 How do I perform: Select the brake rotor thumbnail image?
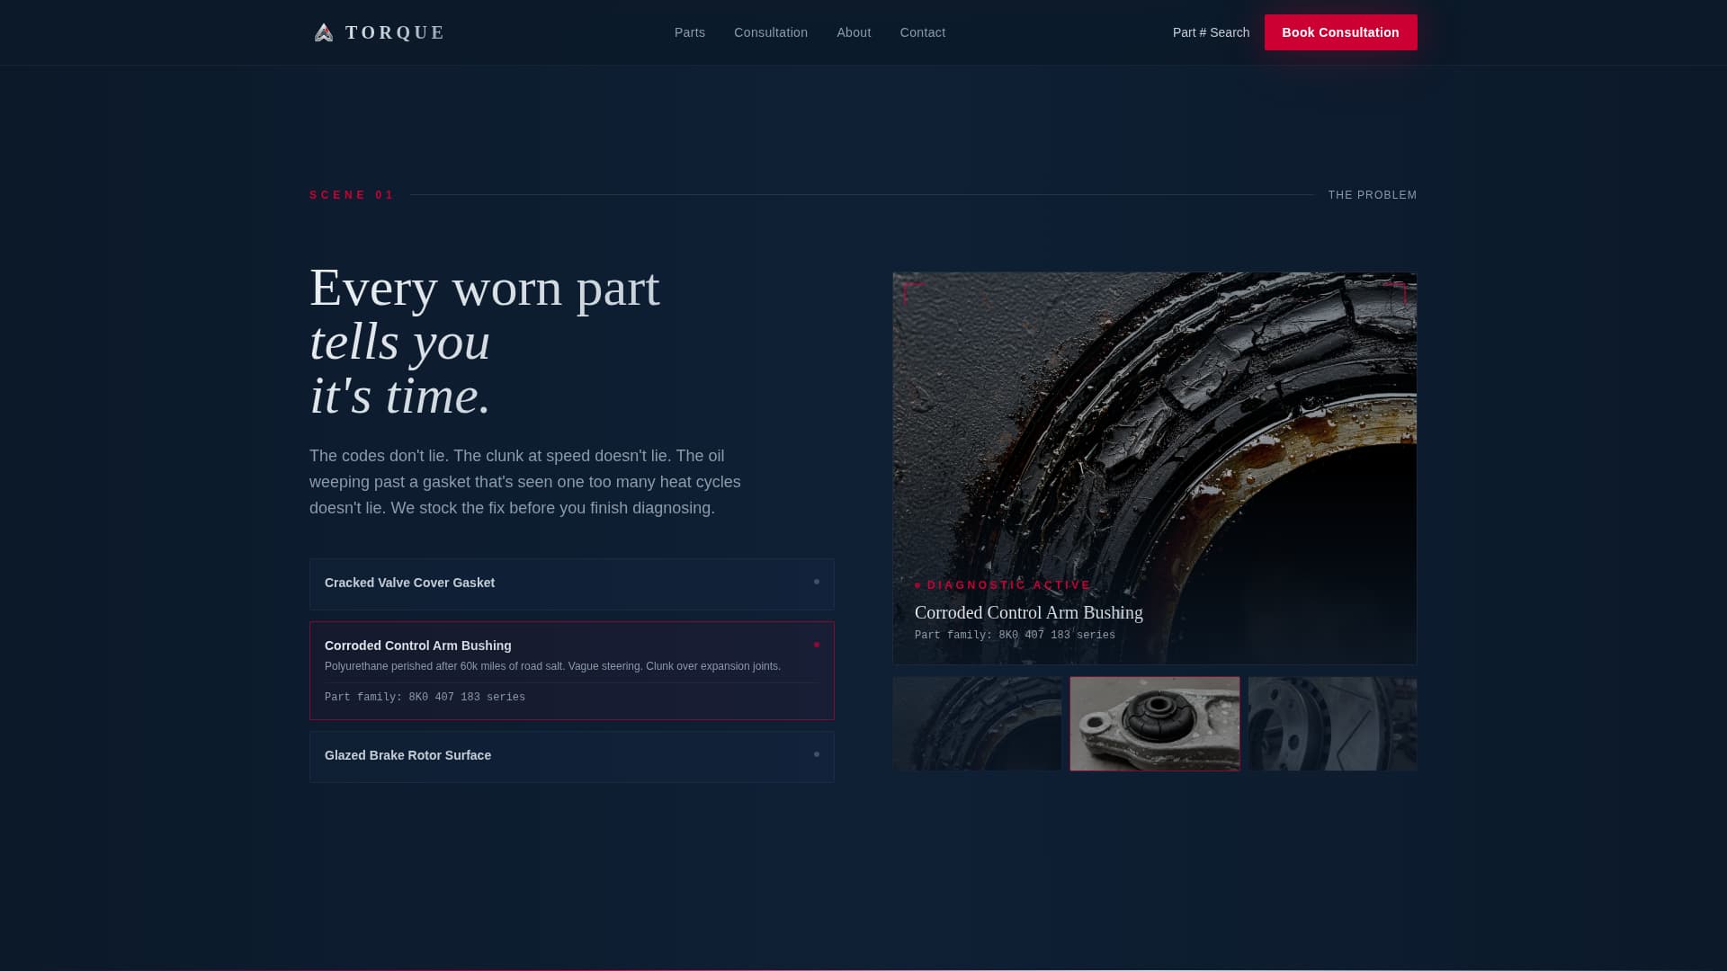(1332, 725)
